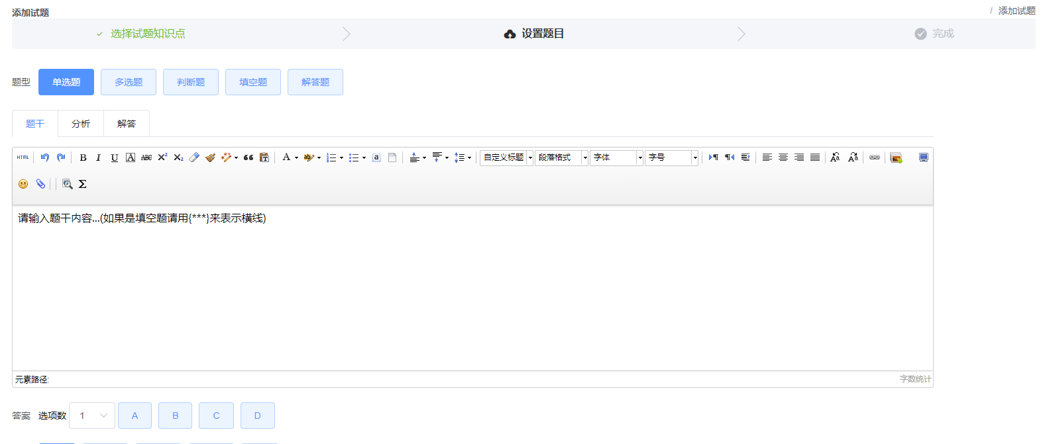Screen dimensions: 1043x444
Task: Choose answer option B
Action: [176, 416]
